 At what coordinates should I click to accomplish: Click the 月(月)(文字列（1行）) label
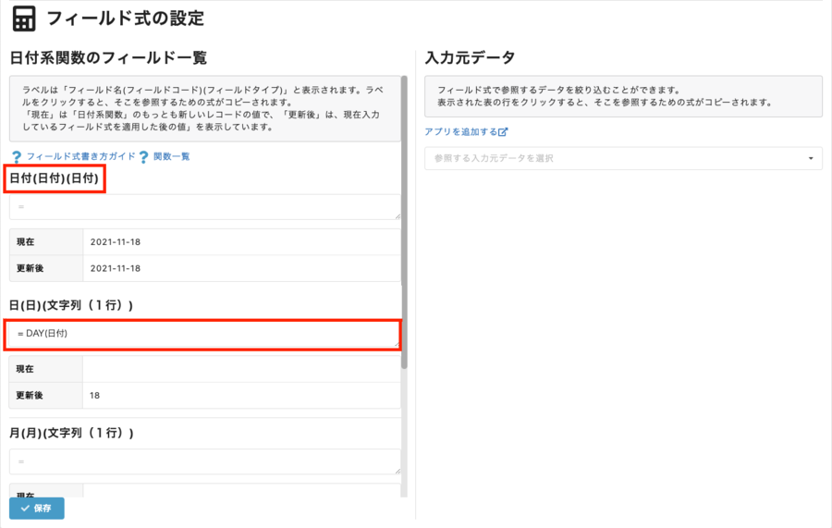pyautogui.click(x=71, y=433)
